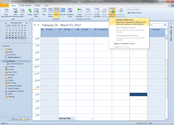Open the Send / Receive tab

point(25,5)
